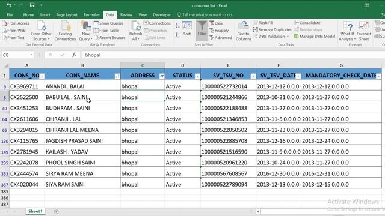Expand What-If Analysis menu

(x=347, y=31)
